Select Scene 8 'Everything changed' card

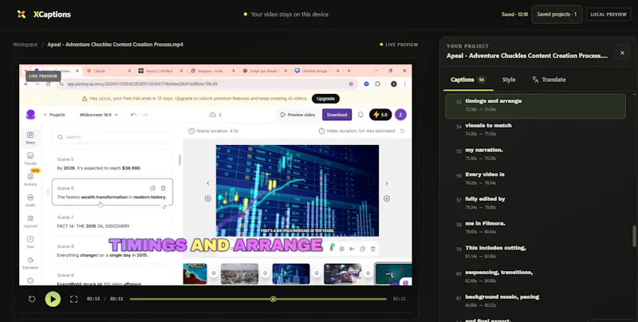click(112, 251)
